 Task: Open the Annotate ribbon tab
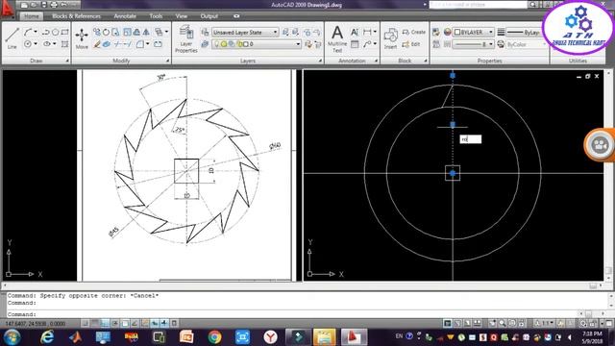tap(125, 16)
